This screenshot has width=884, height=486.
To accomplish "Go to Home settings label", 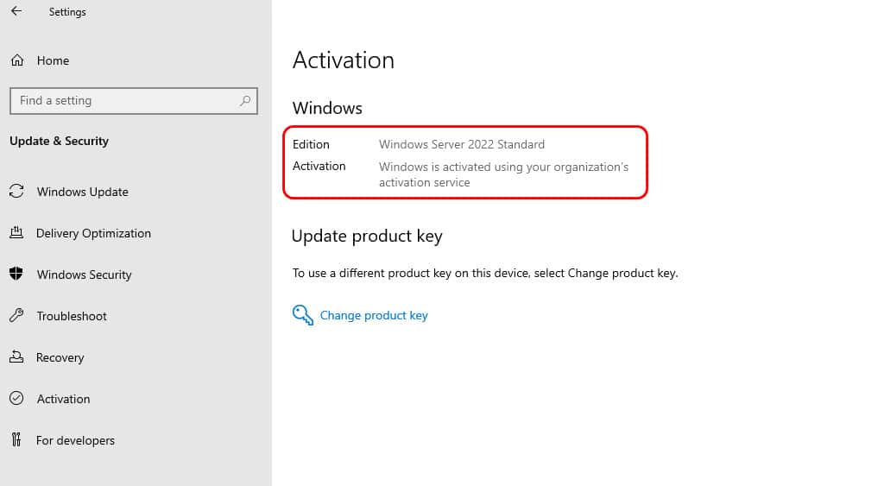I will pyautogui.click(x=53, y=60).
